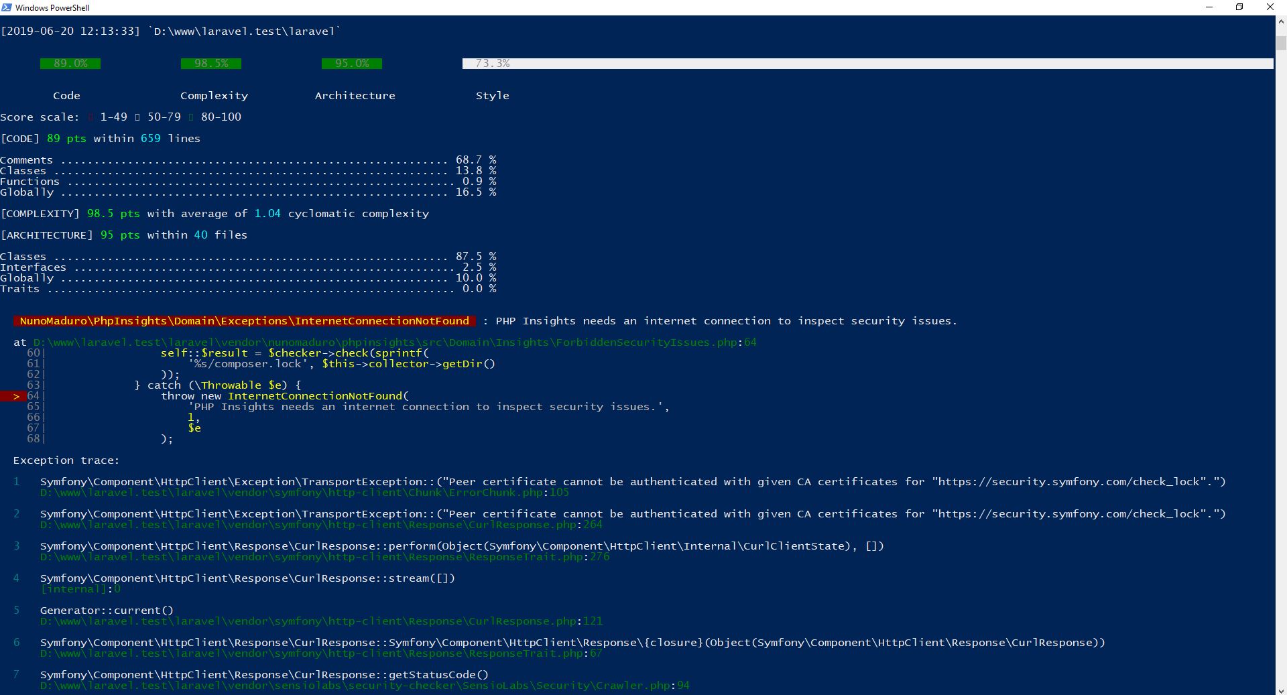Image resolution: width=1287 pixels, height=695 pixels.
Task: Close the PowerShell window
Action: pos(1270,7)
